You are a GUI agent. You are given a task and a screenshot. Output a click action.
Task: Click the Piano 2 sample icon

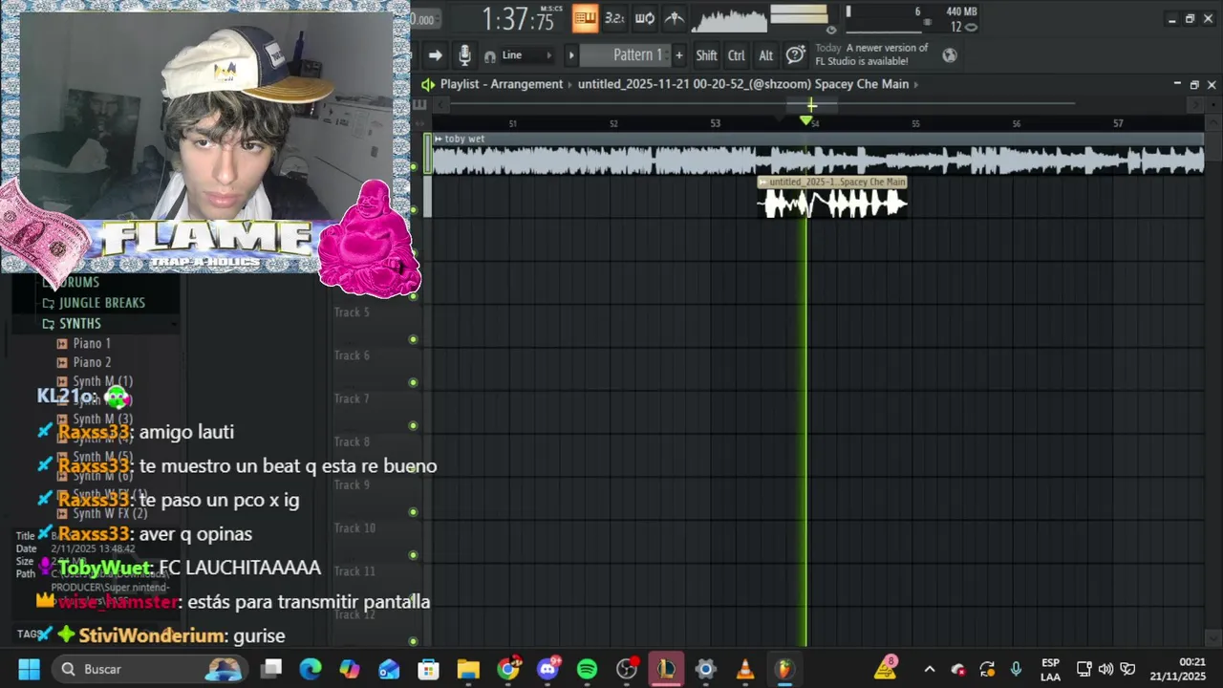click(62, 362)
